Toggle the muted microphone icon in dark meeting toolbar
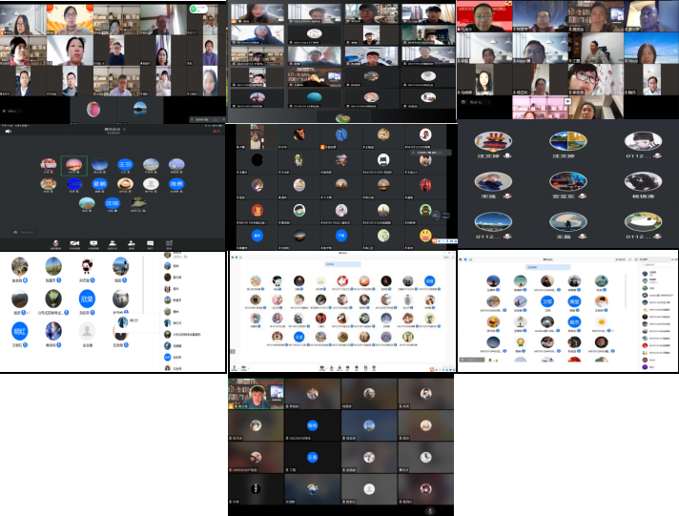The image size is (679, 516). click(56, 243)
